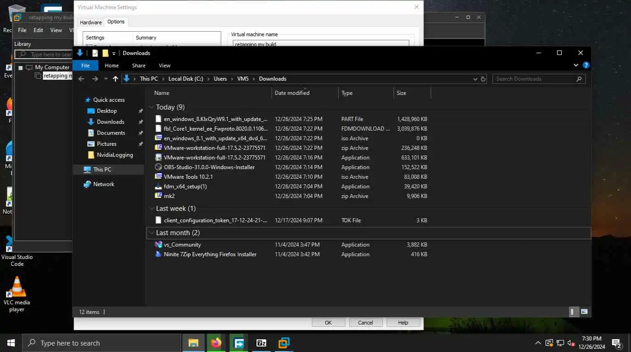This screenshot has height=352, width=631.
Task: Switch to Hardware tab in VM Settings
Action: coord(91,22)
